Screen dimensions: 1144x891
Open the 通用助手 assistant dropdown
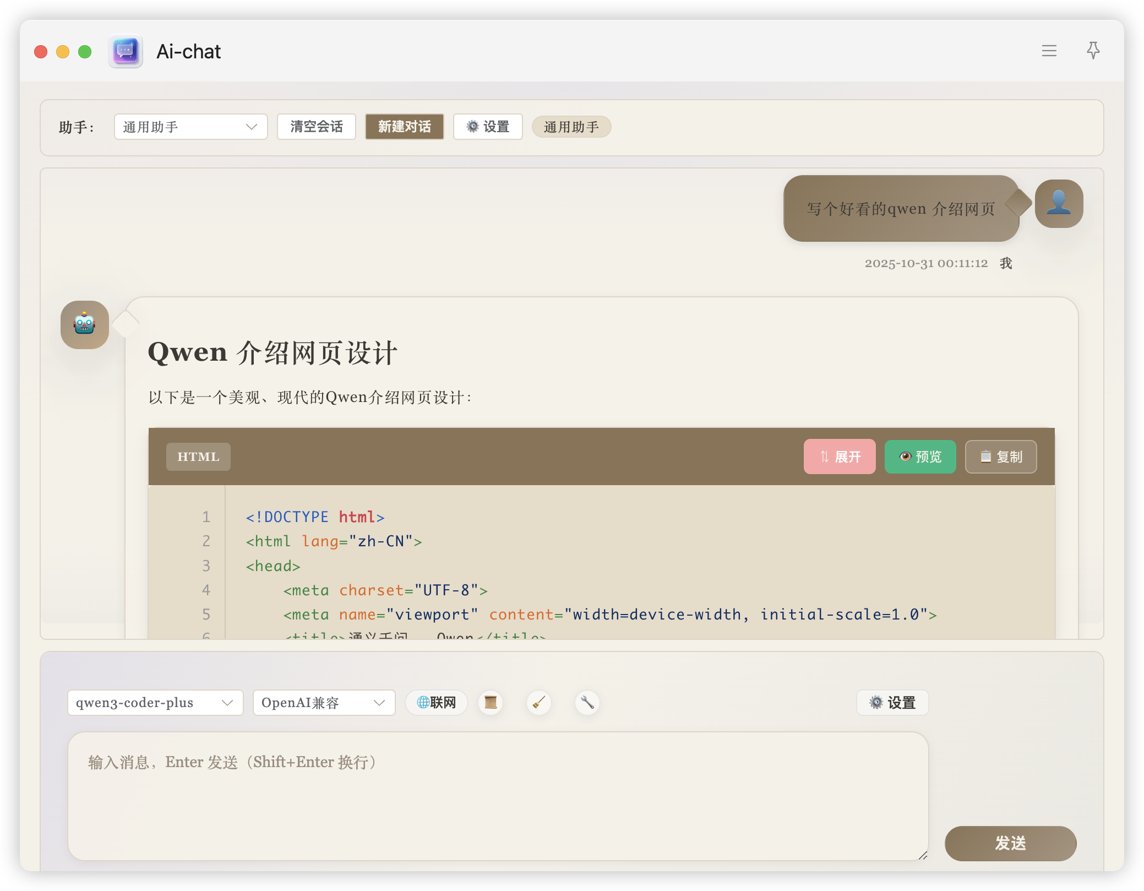click(190, 127)
